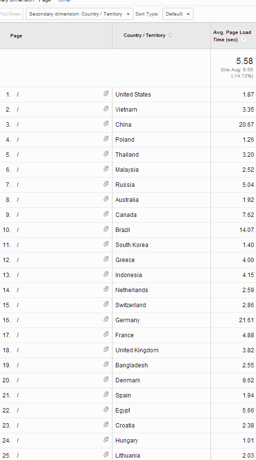Click page link in United Kingdom row
This screenshot has height=460, width=256.
click(x=17, y=350)
